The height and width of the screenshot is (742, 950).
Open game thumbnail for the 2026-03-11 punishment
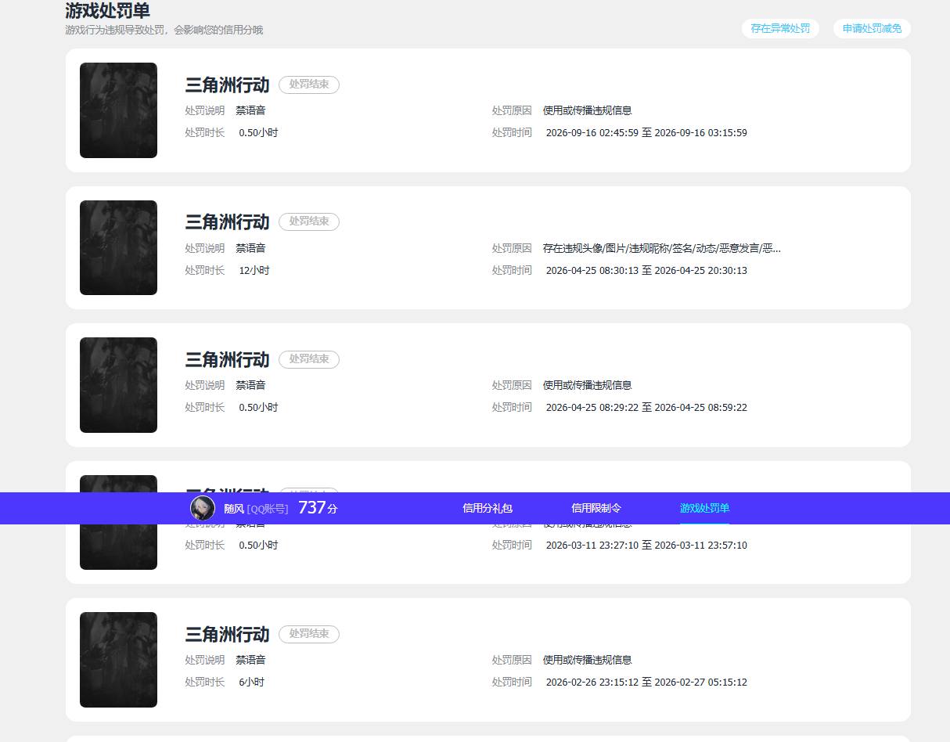coord(118,546)
